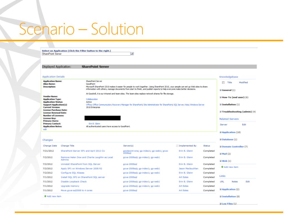The height and width of the screenshot is (224, 298).
Task: Open the Visio support application link
Action: click(187, 105)
